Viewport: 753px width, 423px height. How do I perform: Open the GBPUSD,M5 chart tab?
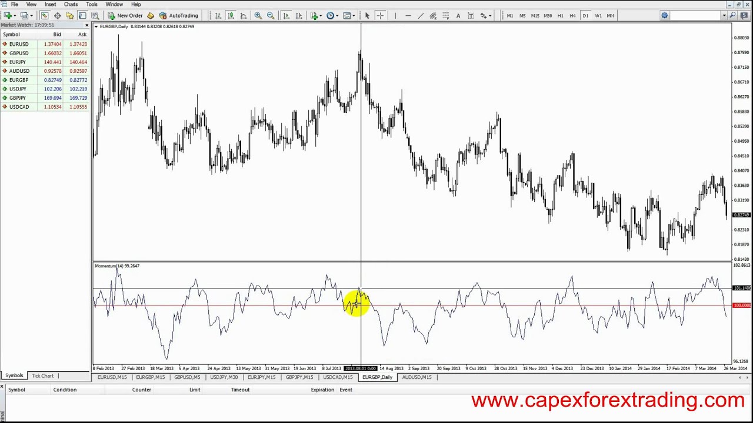tap(187, 377)
